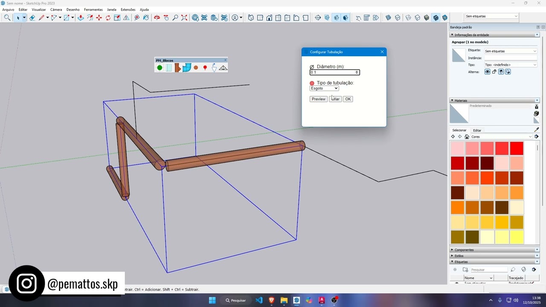Open the Editar menu
The height and width of the screenshot is (307, 546).
tap(23, 9)
